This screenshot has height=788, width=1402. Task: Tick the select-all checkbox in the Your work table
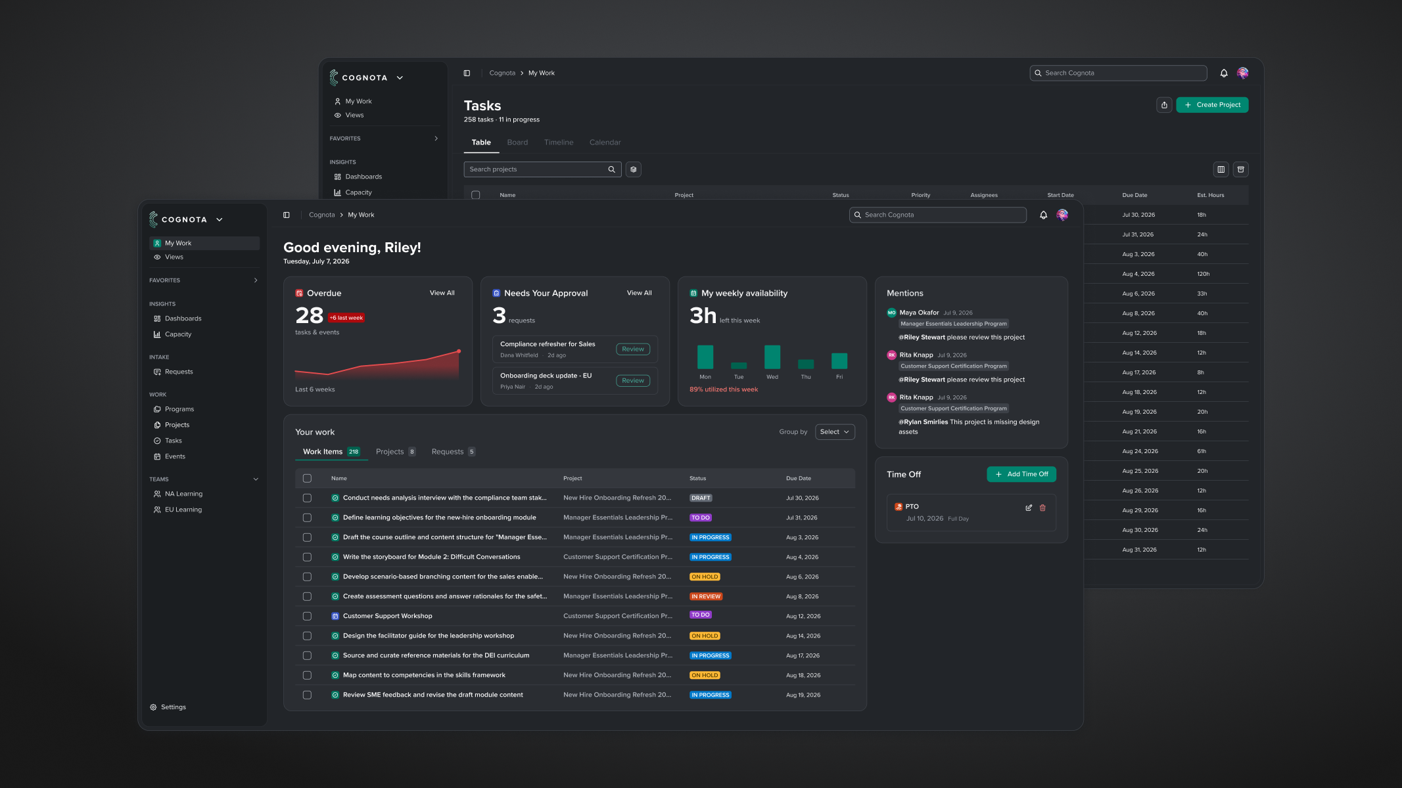click(x=307, y=478)
